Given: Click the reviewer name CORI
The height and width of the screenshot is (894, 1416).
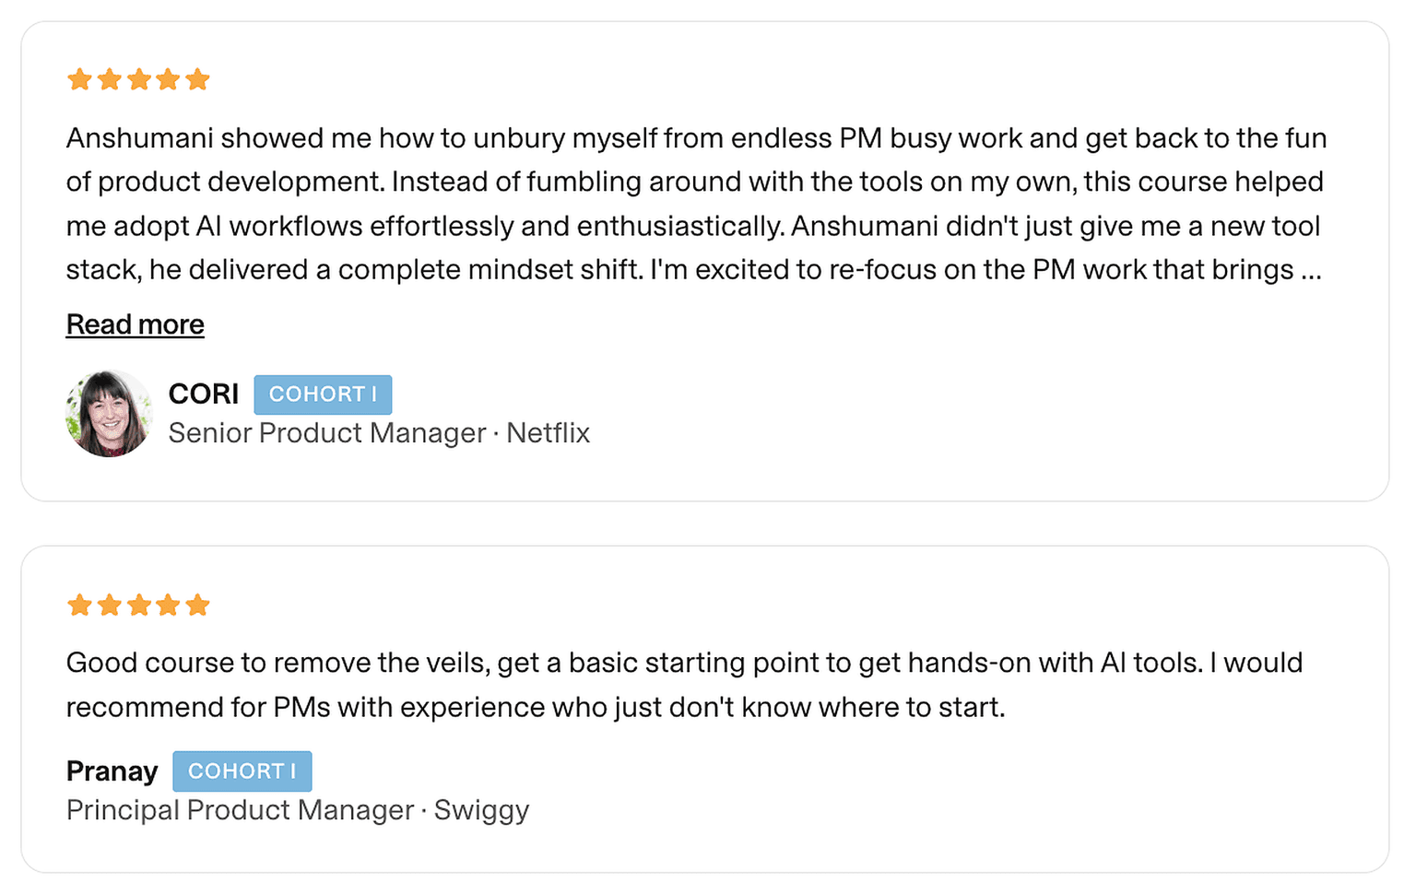Looking at the screenshot, I should pyautogui.click(x=203, y=394).
